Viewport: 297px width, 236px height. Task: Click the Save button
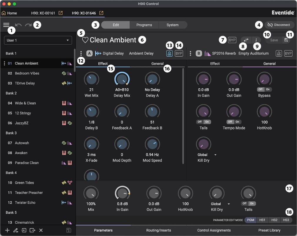pos(274,40)
